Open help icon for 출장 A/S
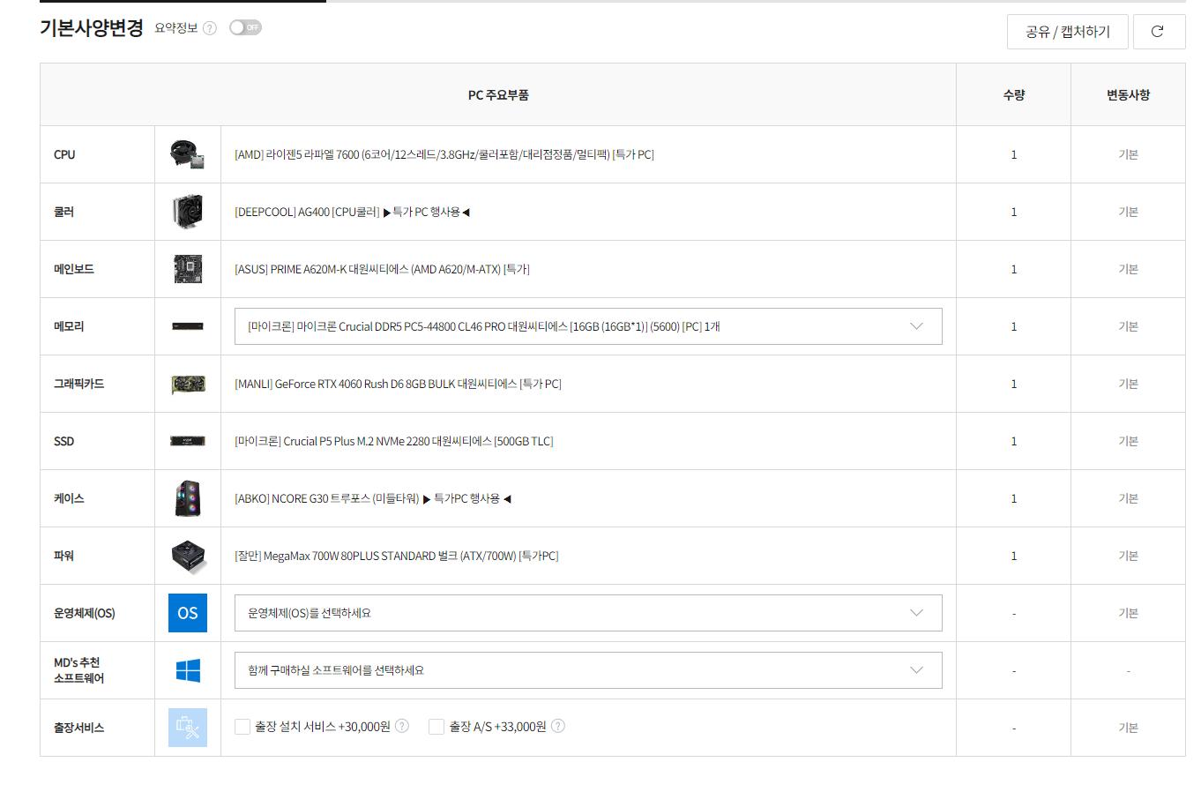The image size is (1201, 792). tap(558, 726)
